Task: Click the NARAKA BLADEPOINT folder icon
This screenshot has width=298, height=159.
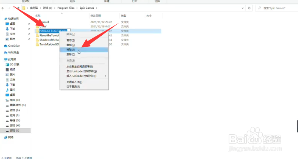Action: 37,31
